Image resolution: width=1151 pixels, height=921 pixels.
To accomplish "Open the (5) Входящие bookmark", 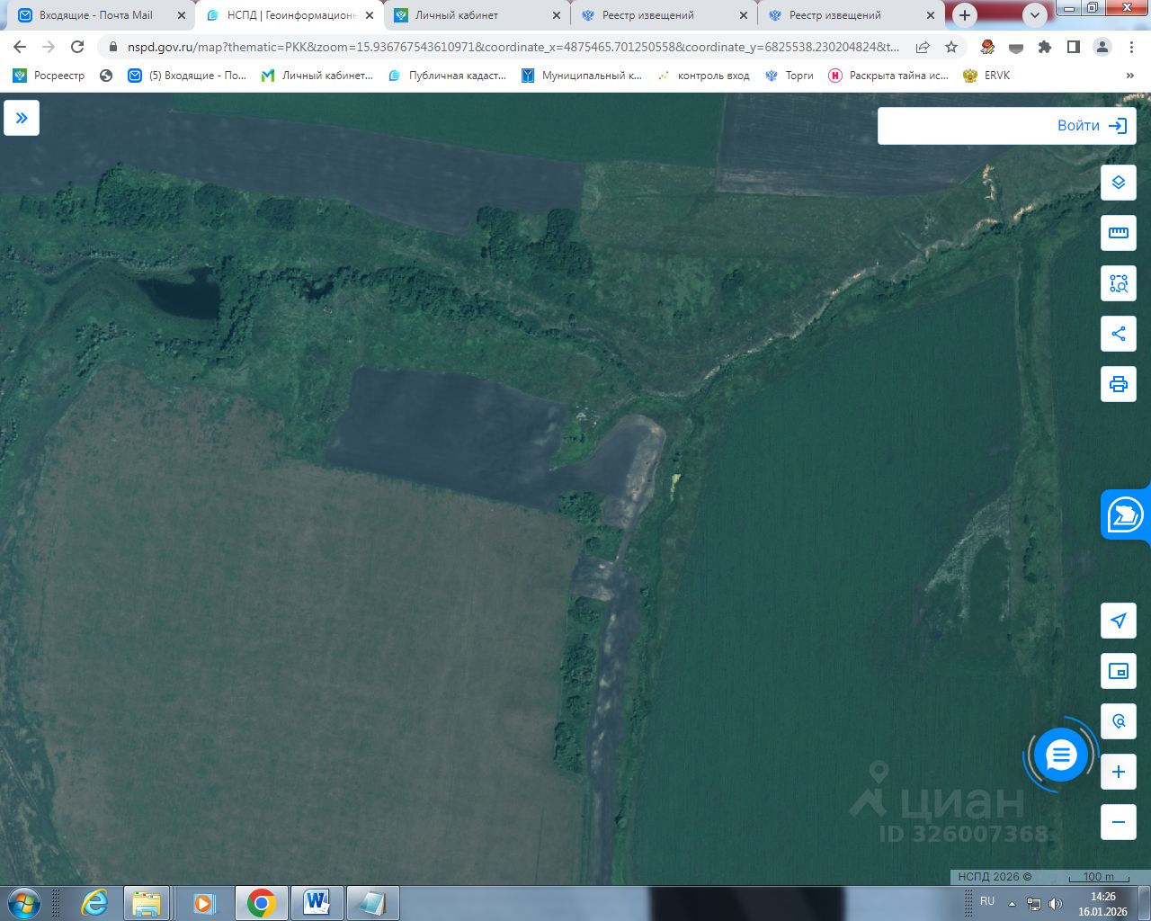I will click(x=187, y=76).
